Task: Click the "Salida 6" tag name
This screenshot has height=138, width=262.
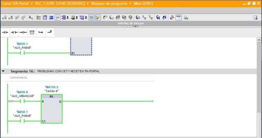Action: click(52, 91)
